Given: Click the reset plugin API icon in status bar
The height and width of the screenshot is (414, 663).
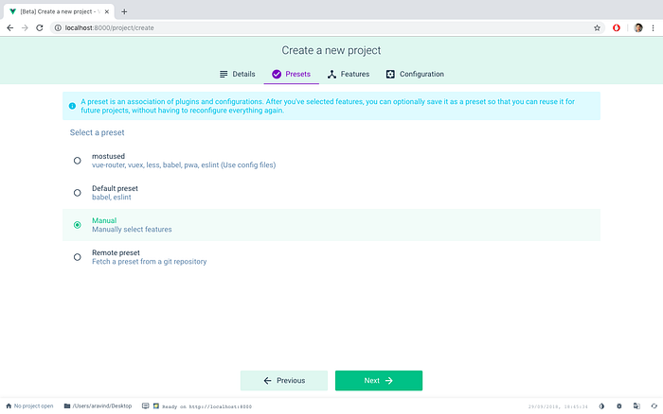Looking at the screenshot, I should click(654, 406).
